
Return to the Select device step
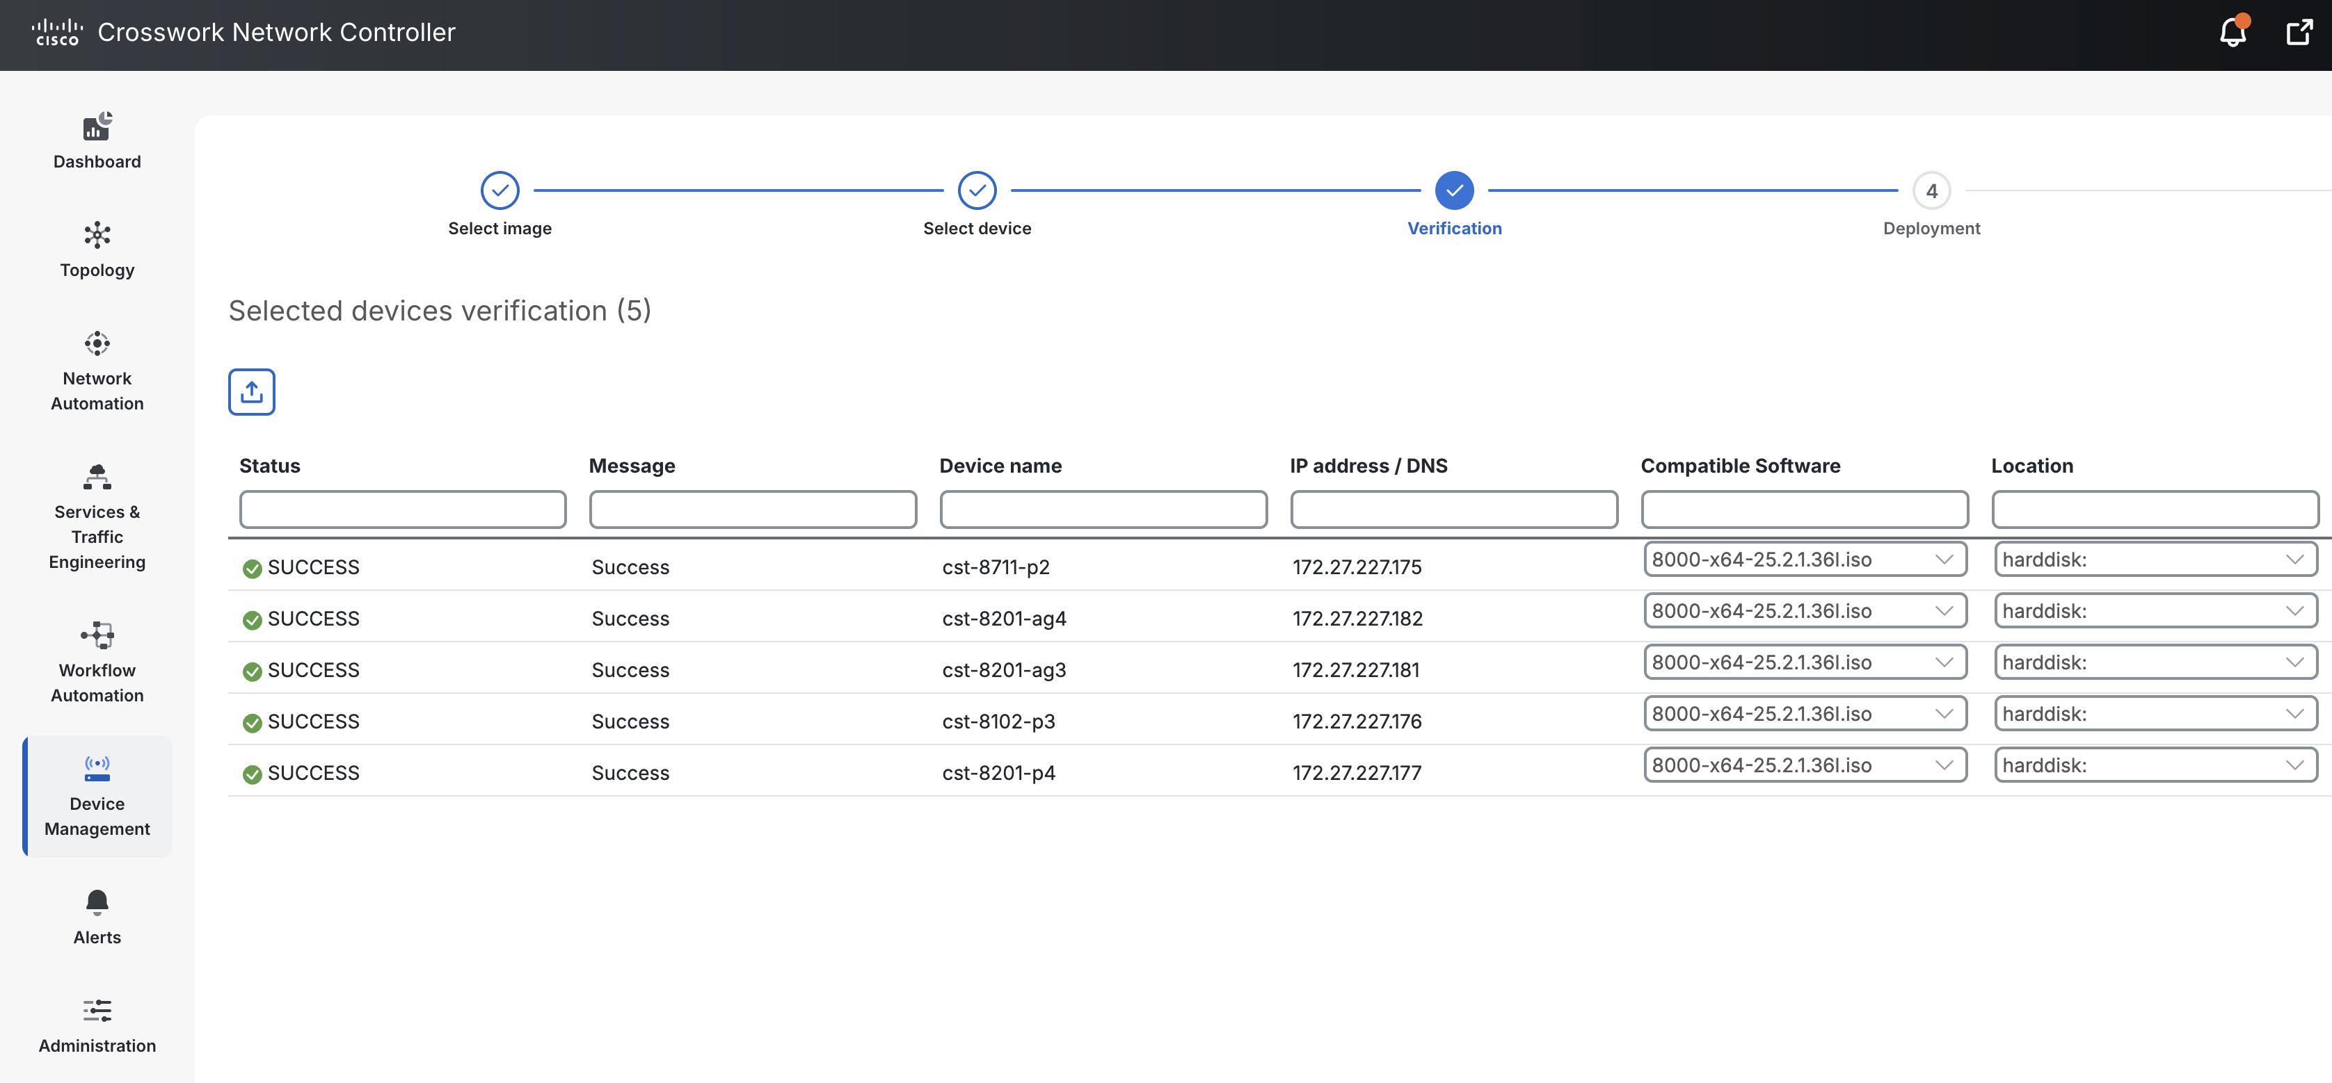pyautogui.click(x=977, y=191)
